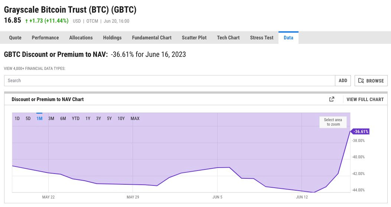This screenshot has width=391, height=207.
Task: Select the 10Y chart range
Action: [121, 119]
